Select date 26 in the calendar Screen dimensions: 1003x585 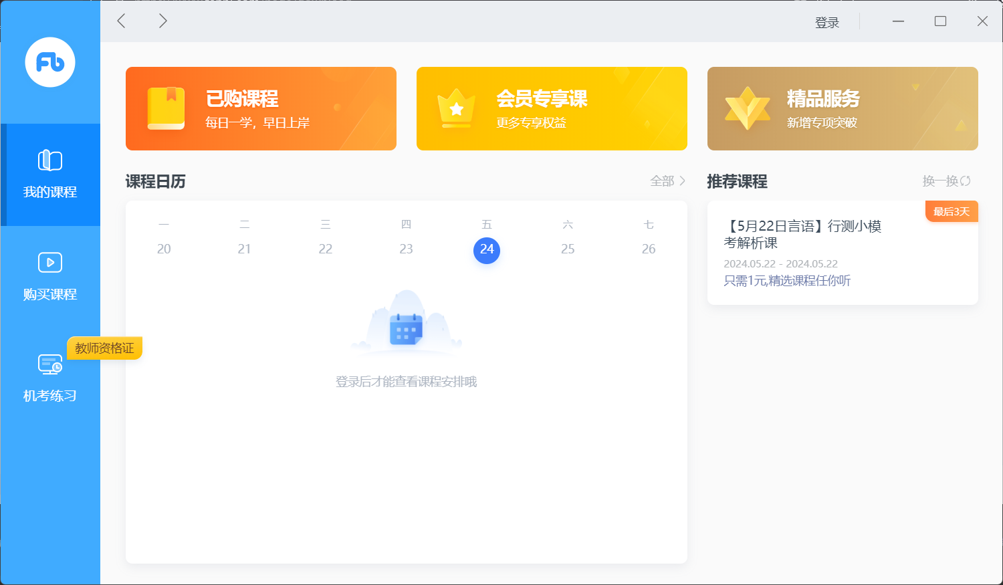(x=649, y=249)
